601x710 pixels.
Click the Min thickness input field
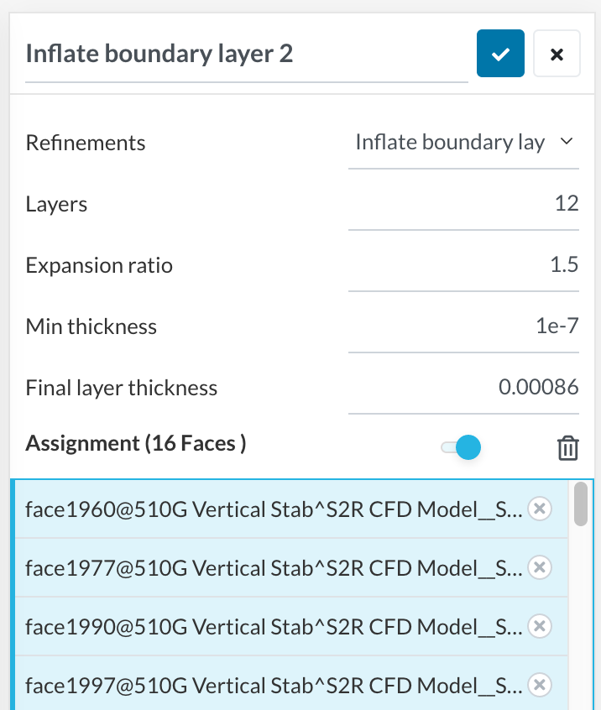[463, 326]
